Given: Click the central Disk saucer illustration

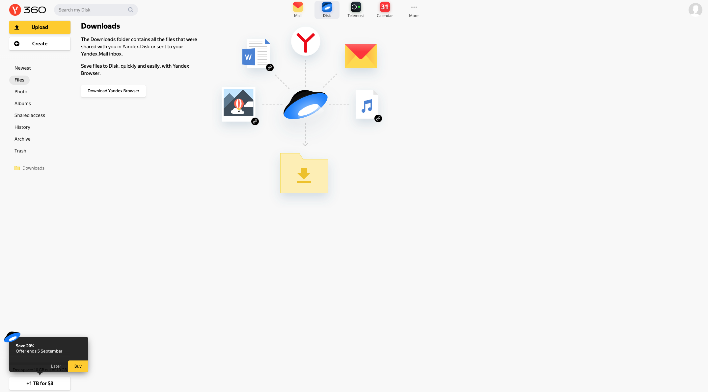Looking at the screenshot, I should pos(305,104).
